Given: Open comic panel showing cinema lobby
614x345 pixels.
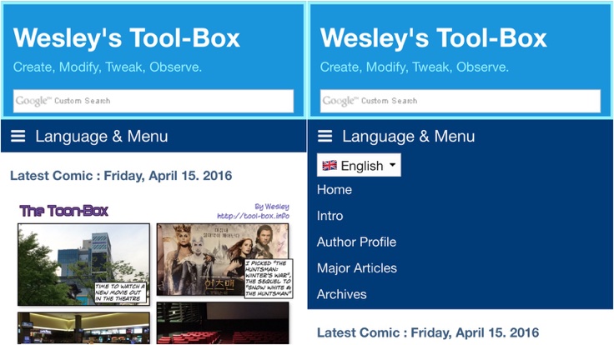Looking at the screenshot, I should 83,328.
